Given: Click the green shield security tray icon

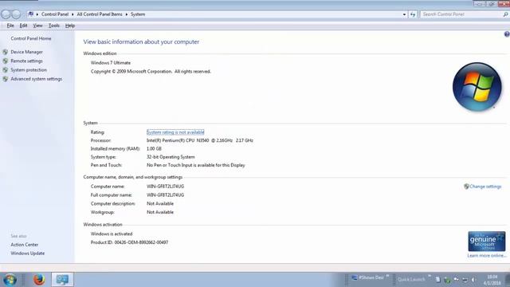Looking at the screenshot, I should [x=447, y=280].
